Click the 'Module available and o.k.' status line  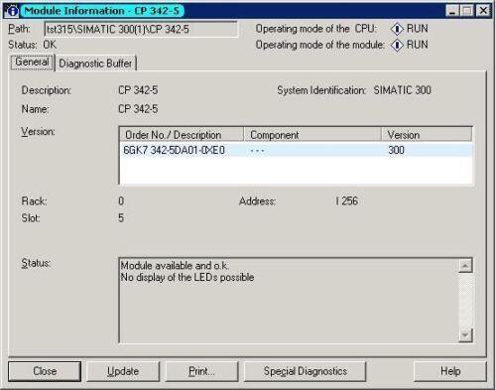tap(175, 266)
